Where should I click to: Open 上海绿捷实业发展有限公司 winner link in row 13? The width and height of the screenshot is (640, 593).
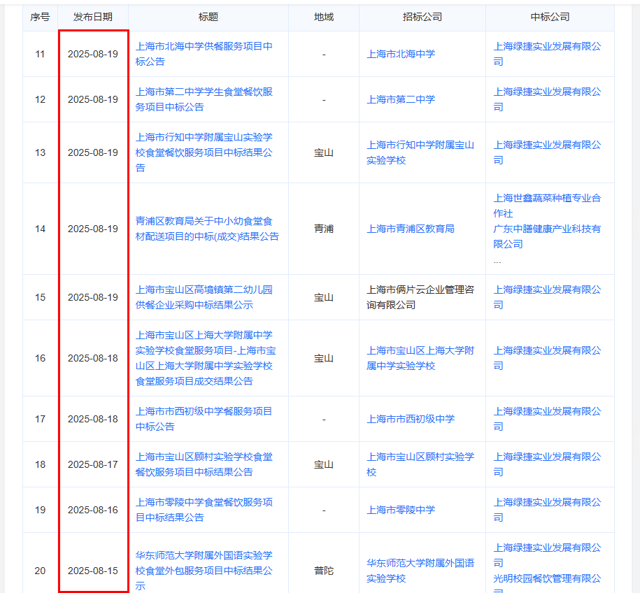point(548,152)
